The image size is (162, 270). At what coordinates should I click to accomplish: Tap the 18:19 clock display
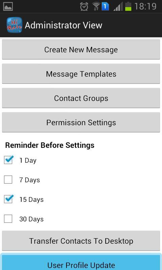(145, 6)
